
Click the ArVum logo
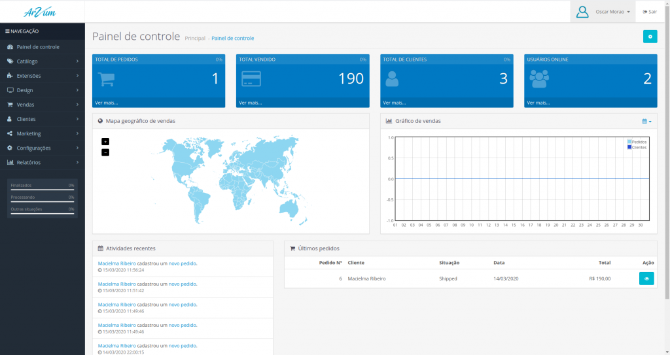tap(40, 12)
